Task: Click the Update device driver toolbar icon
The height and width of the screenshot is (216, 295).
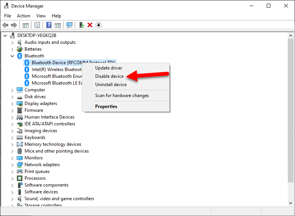Action: pos(81,25)
